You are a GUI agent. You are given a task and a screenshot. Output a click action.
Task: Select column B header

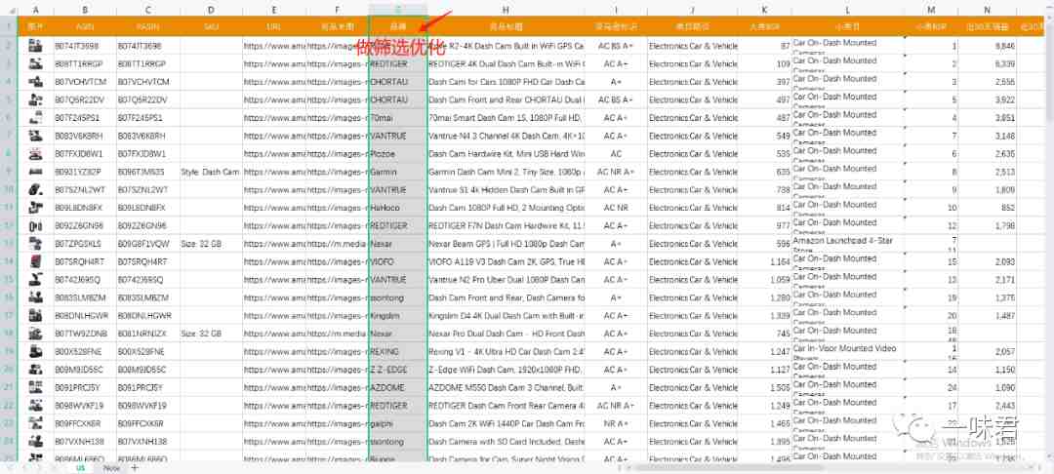85,10
